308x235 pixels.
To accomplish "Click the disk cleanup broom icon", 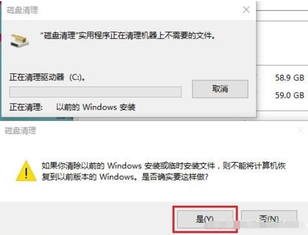I will (20, 40).
